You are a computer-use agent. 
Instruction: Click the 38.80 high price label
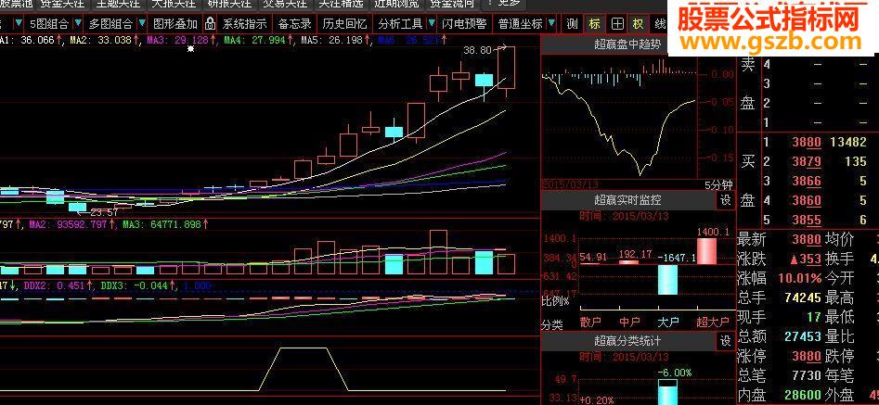coord(477,50)
